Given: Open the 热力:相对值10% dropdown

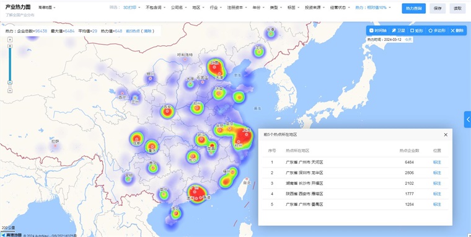Looking at the screenshot, I should pyautogui.click(x=373, y=7).
